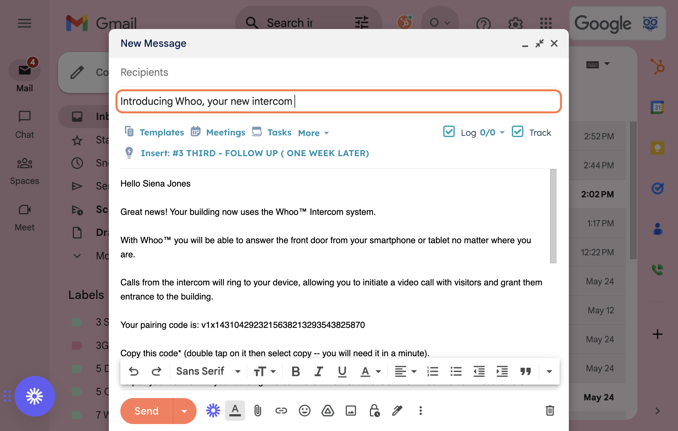This screenshot has width=678, height=431.
Task: Uncheck the Track checkbox
Action: (x=518, y=131)
